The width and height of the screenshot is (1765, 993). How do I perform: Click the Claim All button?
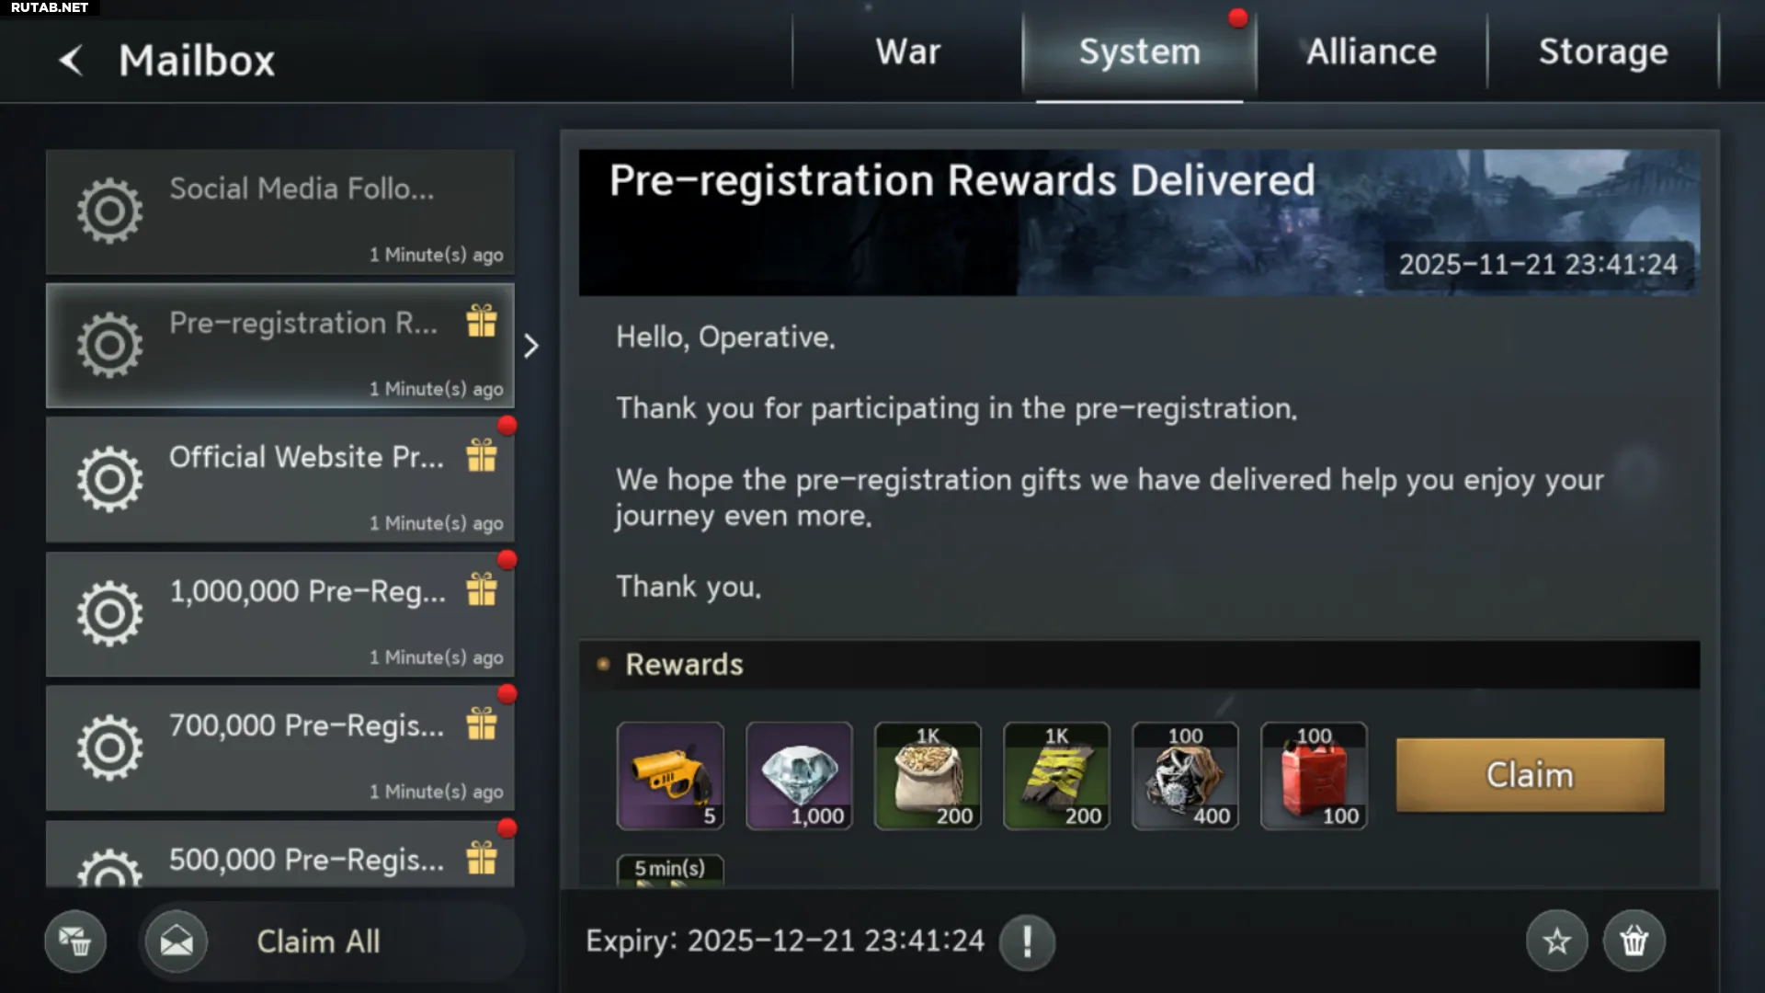pos(318,942)
